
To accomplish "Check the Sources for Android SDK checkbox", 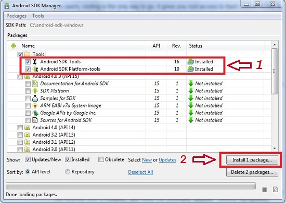I will point(28,120).
